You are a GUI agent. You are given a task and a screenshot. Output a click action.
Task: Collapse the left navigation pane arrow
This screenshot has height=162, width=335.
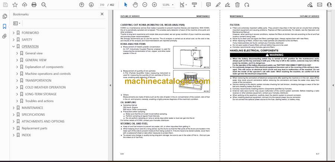click(110, 85)
